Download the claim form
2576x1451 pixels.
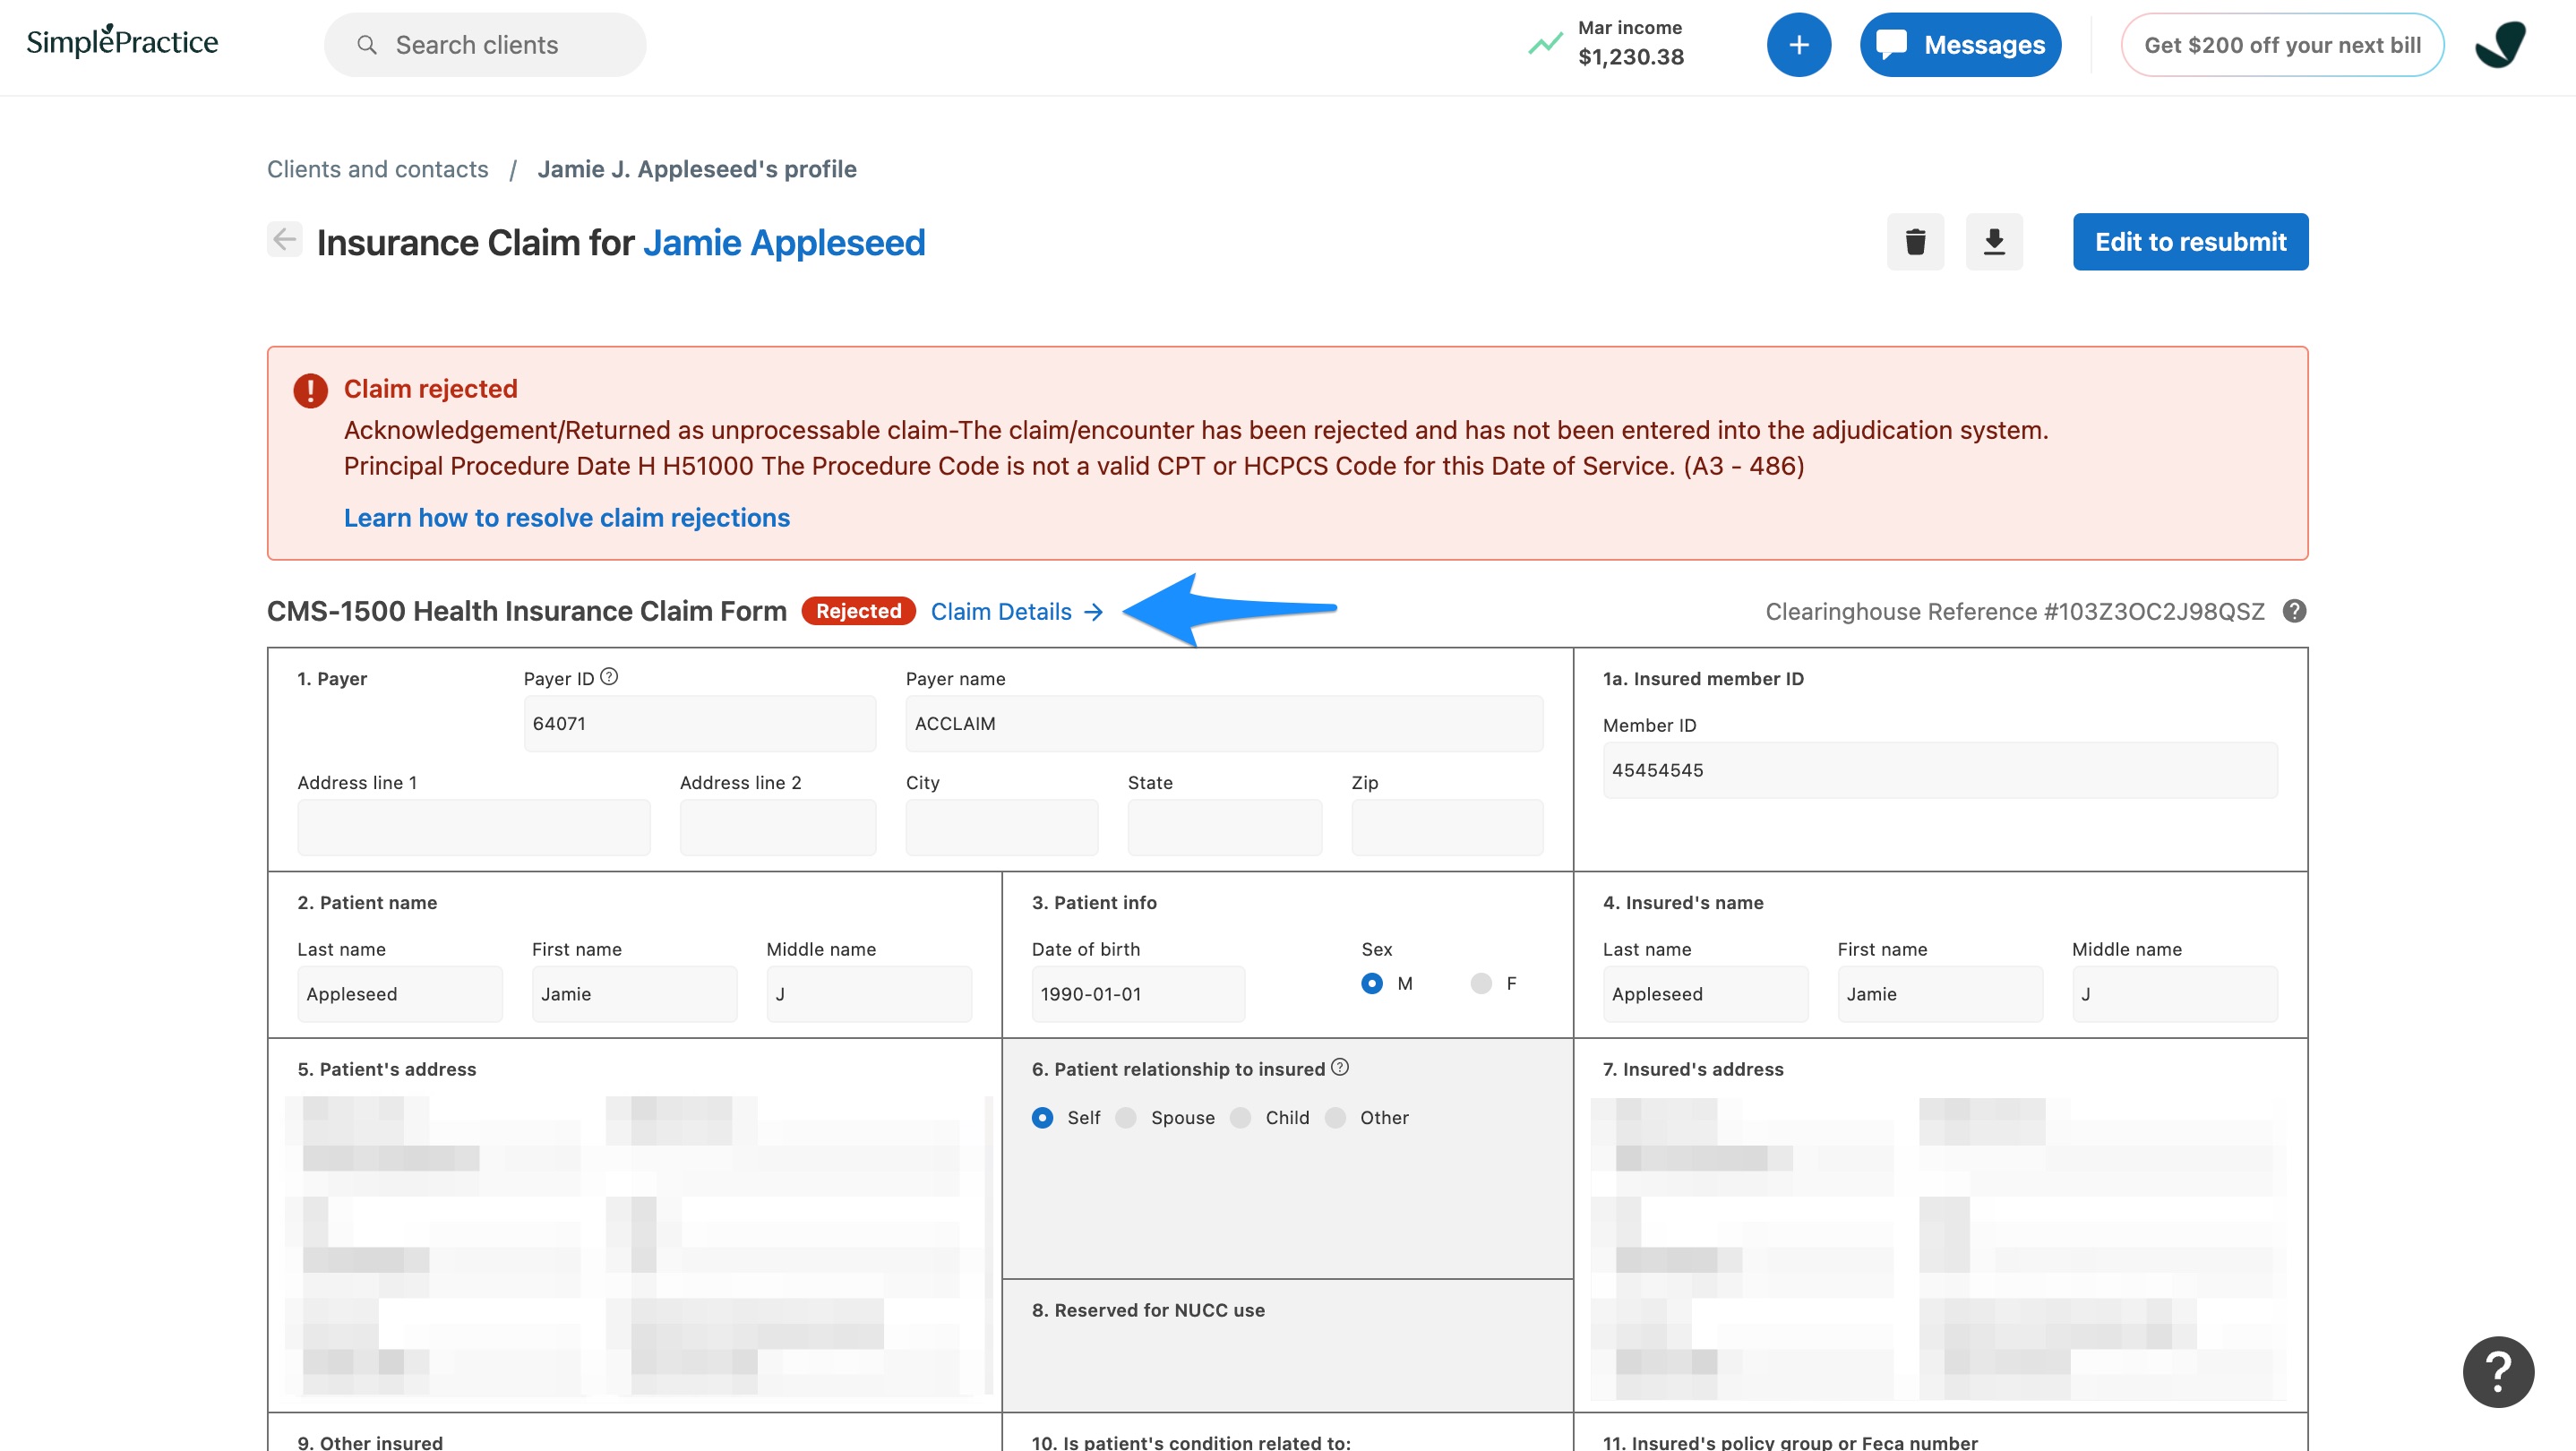[1994, 241]
